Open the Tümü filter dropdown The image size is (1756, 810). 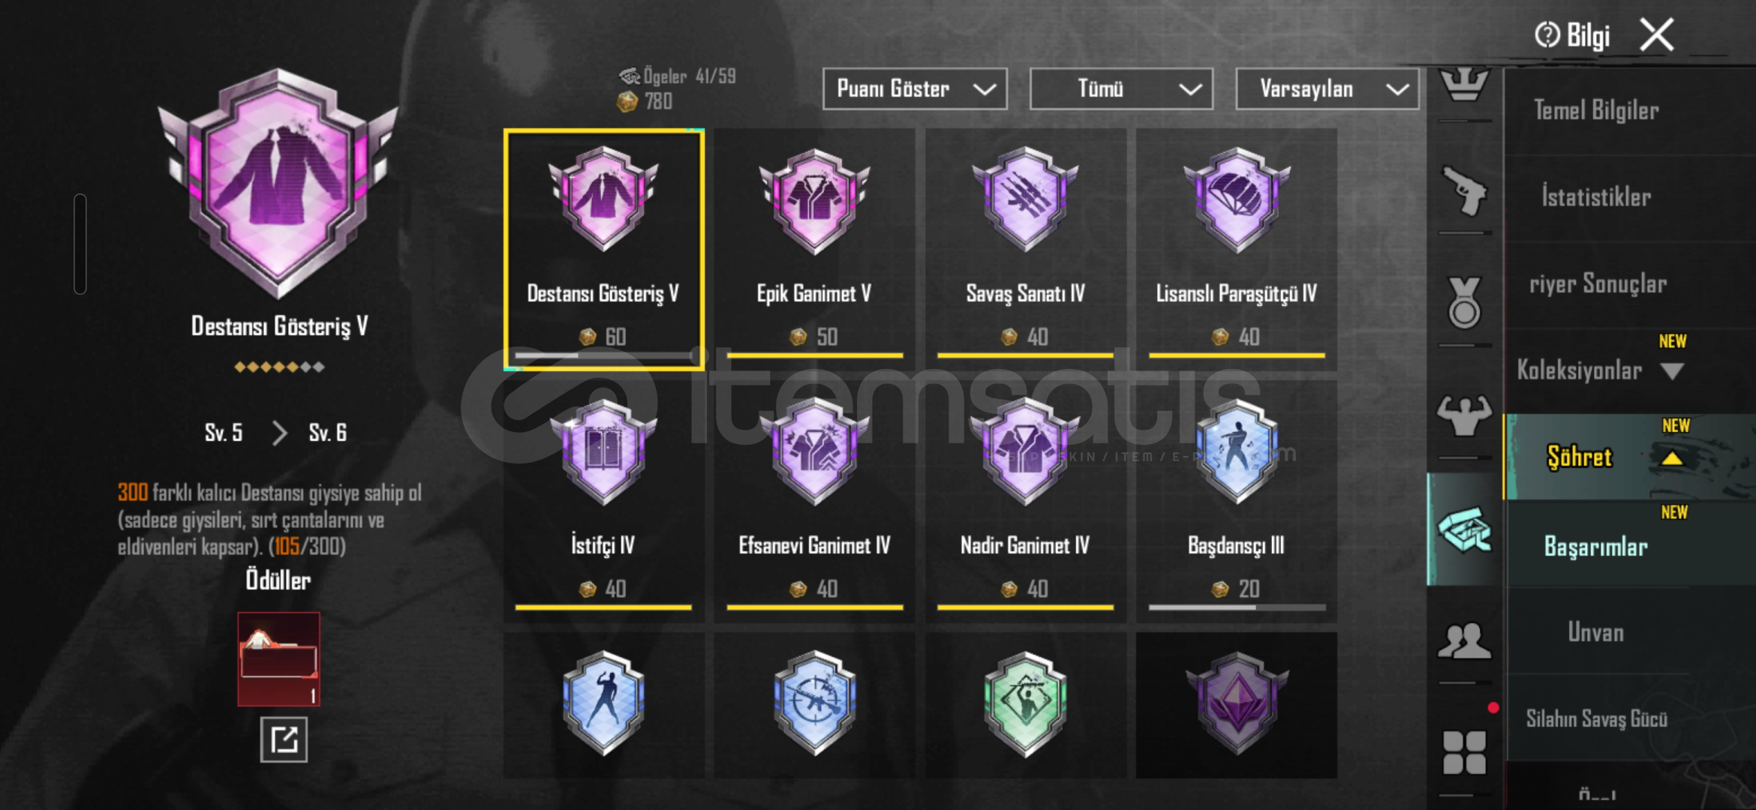(x=1121, y=89)
